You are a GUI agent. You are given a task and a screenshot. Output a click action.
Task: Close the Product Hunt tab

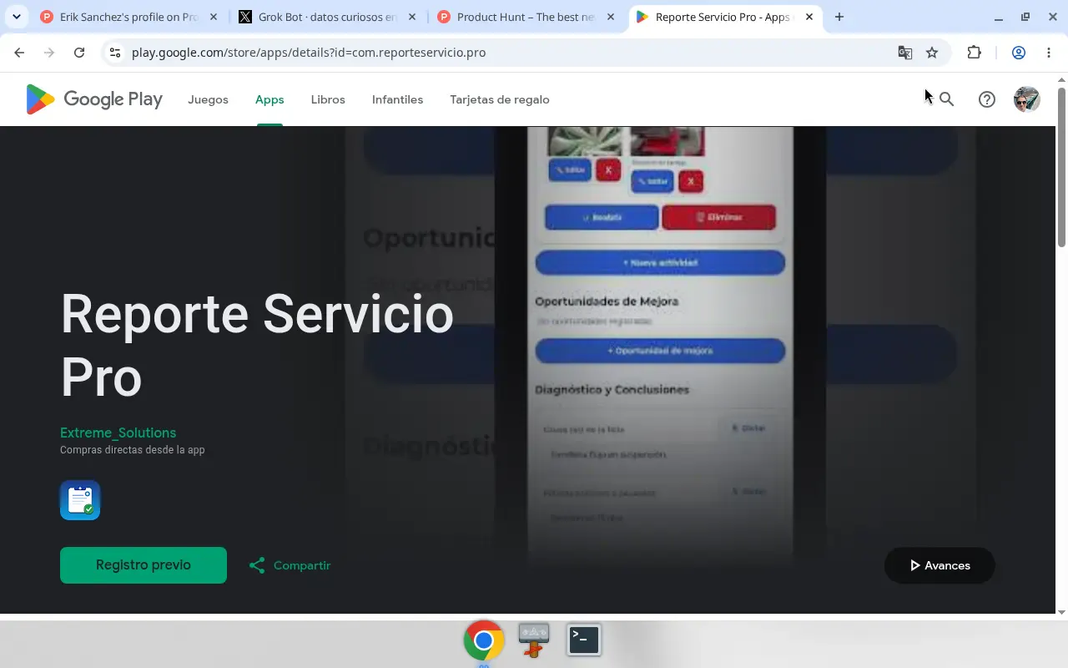(x=611, y=17)
